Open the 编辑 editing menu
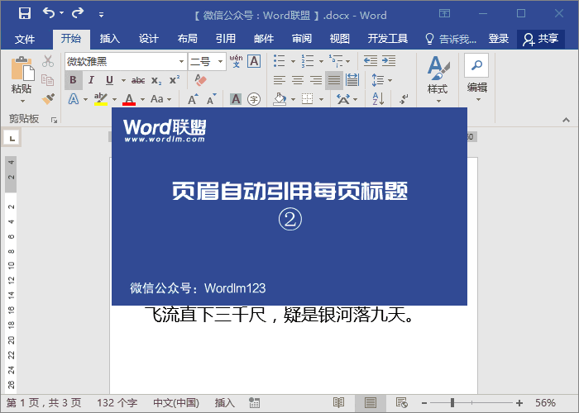The height and width of the screenshot is (413, 579). pyautogui.click(x=476, y=78)
